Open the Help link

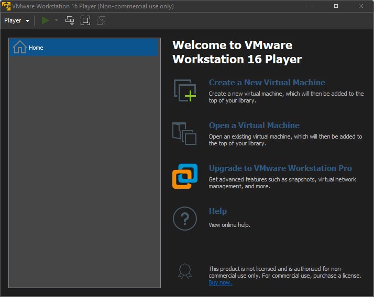tap(218, 211)
